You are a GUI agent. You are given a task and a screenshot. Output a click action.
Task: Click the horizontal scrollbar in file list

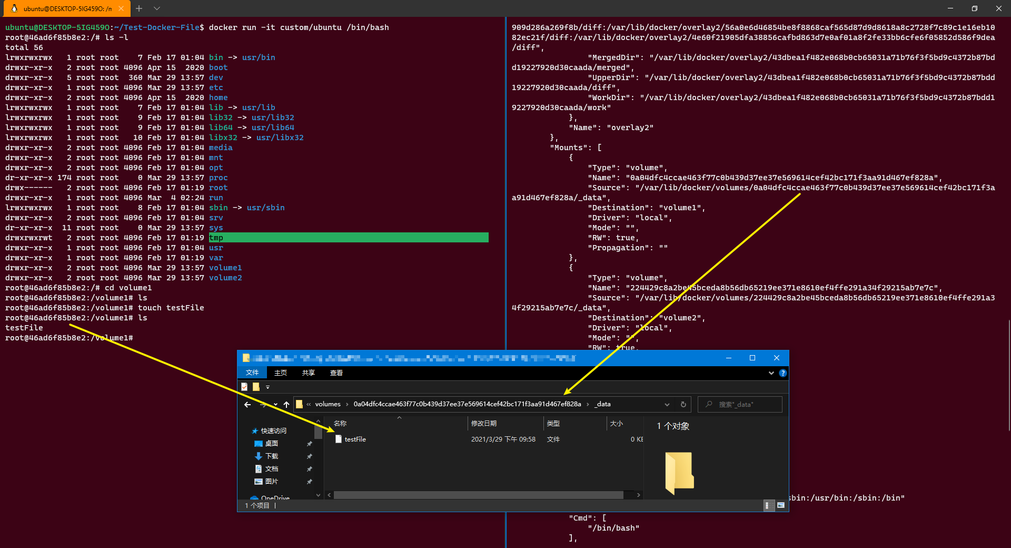tap(478, 495)
